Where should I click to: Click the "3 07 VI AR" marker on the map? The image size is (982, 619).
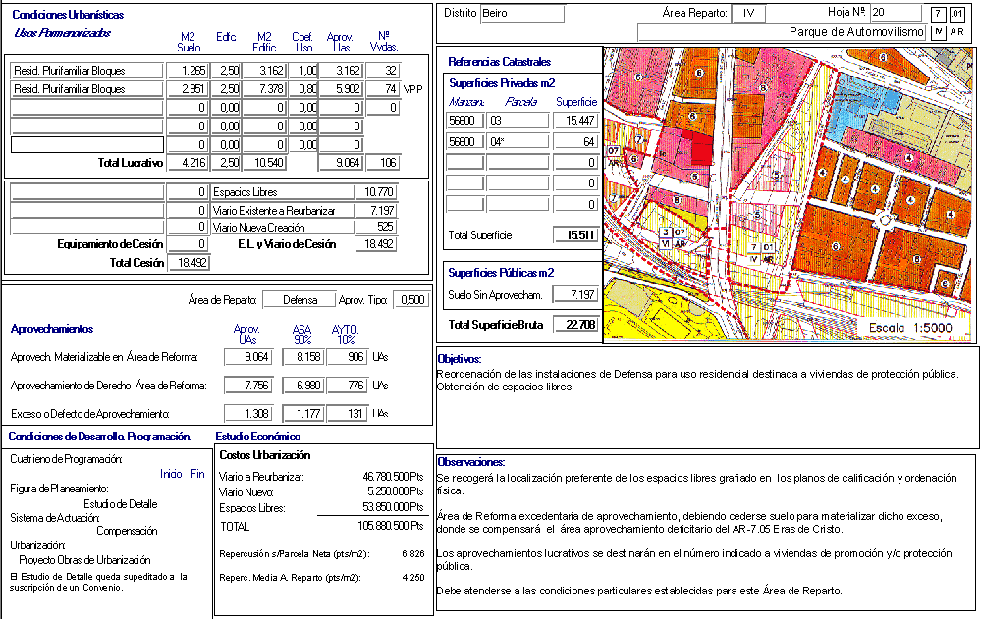[674, 236]
